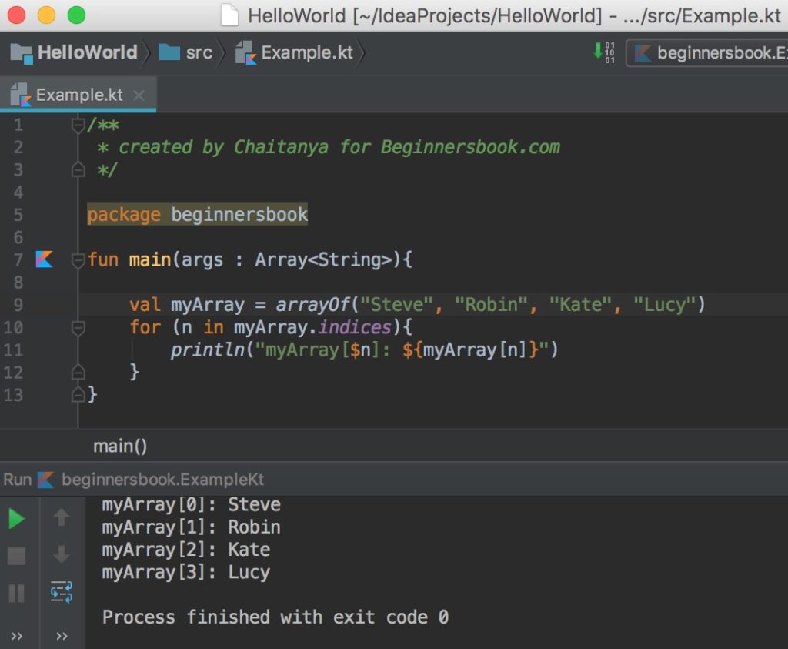Close the Example.kt tab with its X
The height and width of the screenshot is (649, 788).
(138, 95)
